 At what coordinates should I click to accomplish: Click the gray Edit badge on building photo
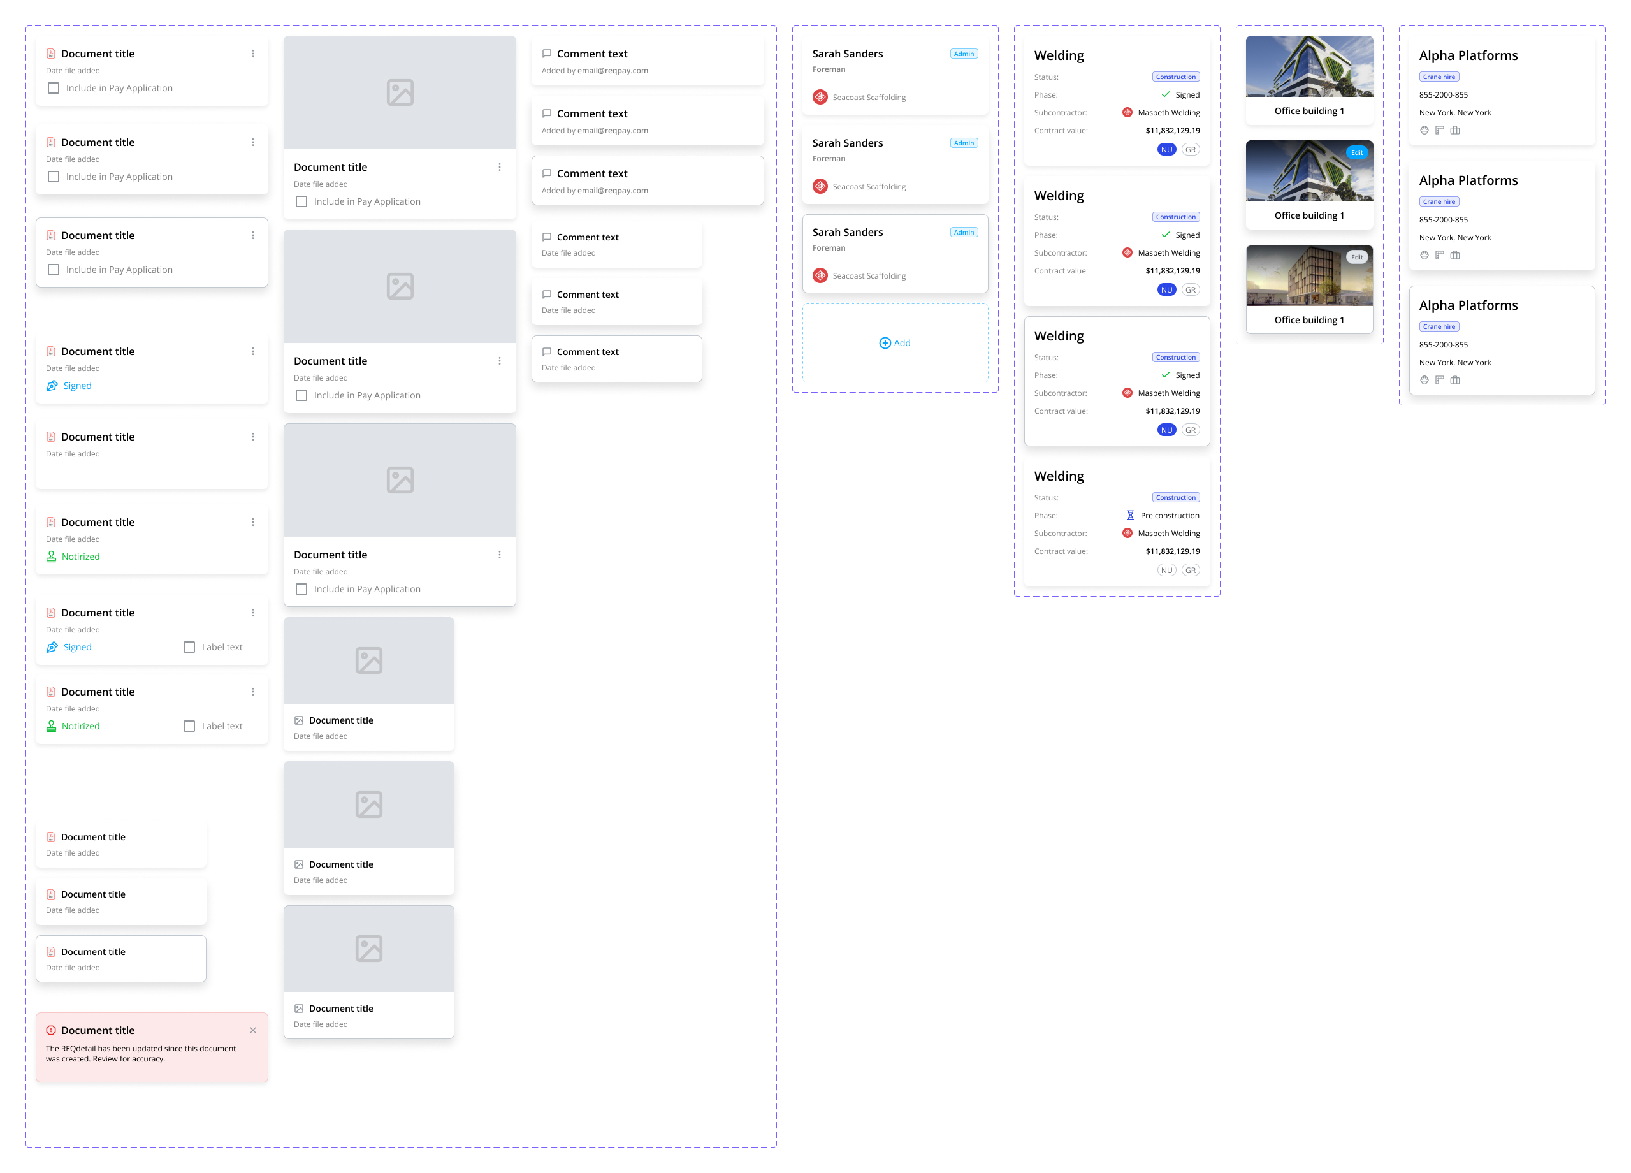coord(1356,258)
